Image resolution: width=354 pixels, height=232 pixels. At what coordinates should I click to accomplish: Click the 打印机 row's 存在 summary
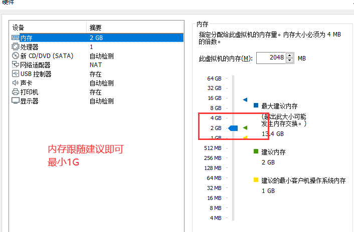click(95, 92)
